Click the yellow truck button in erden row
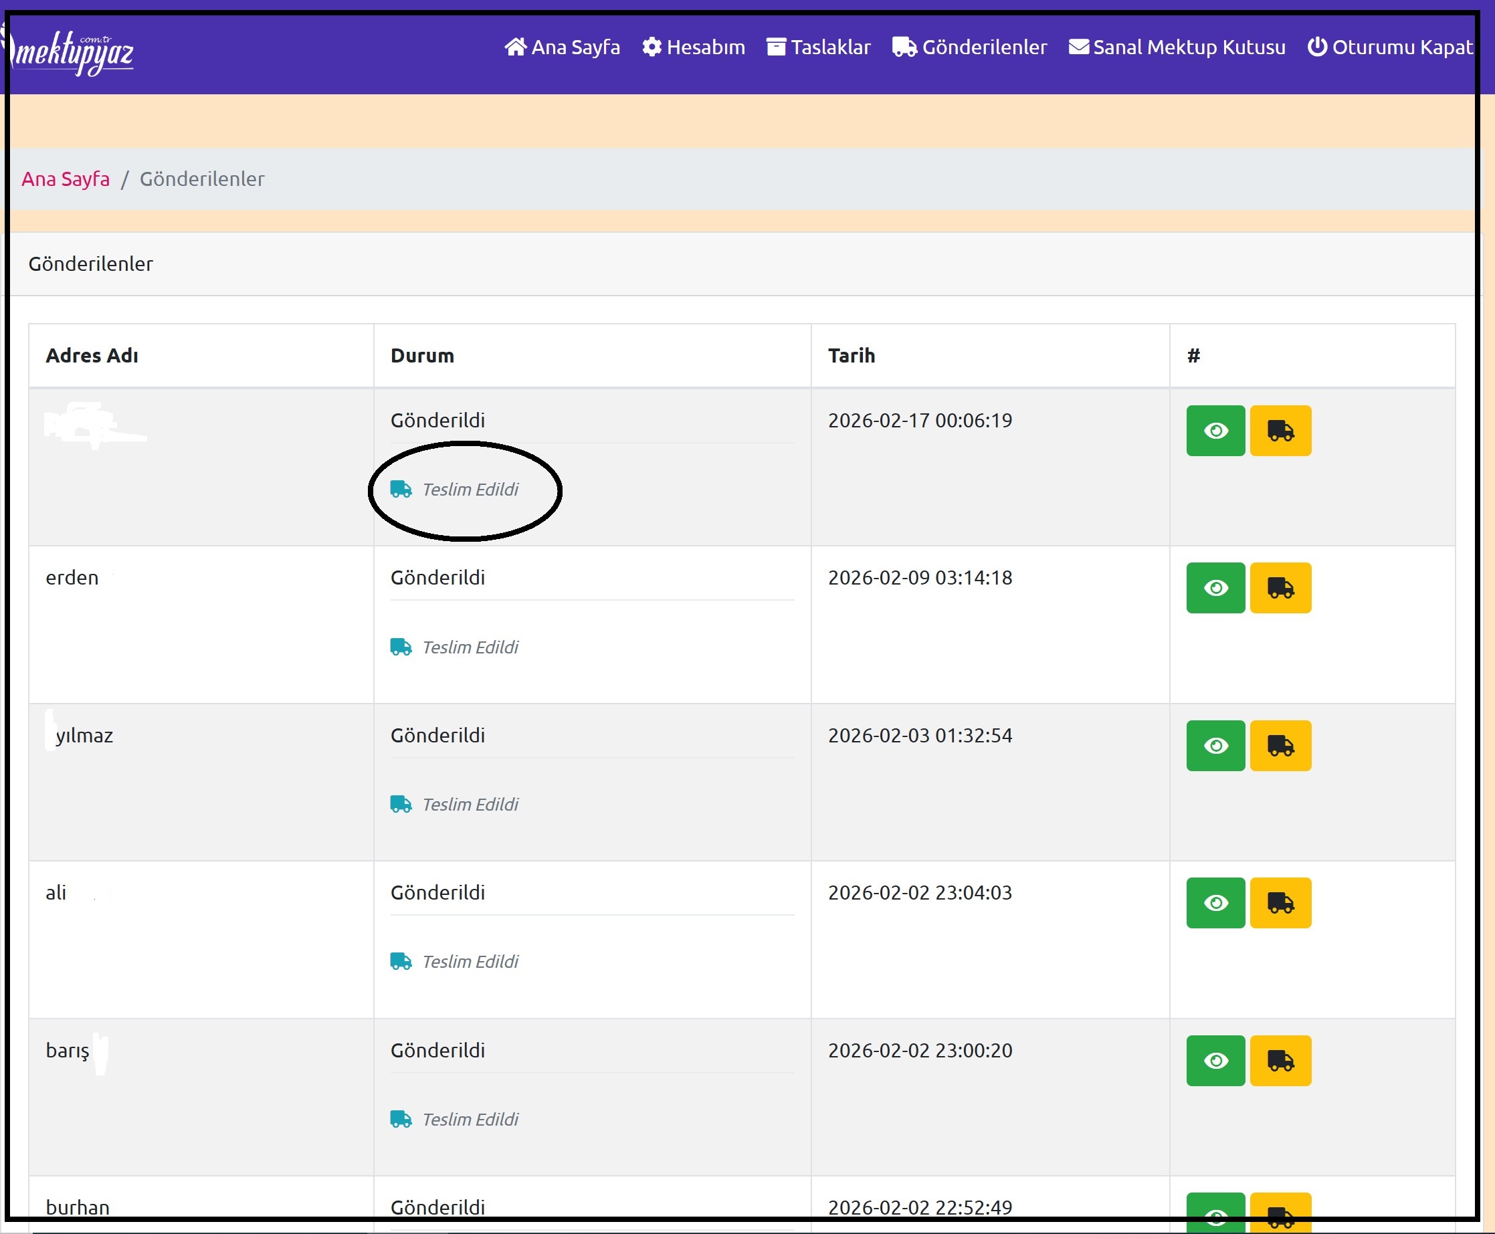1495x1234 pixels. click(1280, 588)
